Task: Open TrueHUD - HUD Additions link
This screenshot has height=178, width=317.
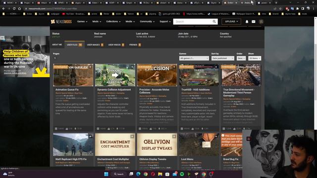Action: point(195,89)
